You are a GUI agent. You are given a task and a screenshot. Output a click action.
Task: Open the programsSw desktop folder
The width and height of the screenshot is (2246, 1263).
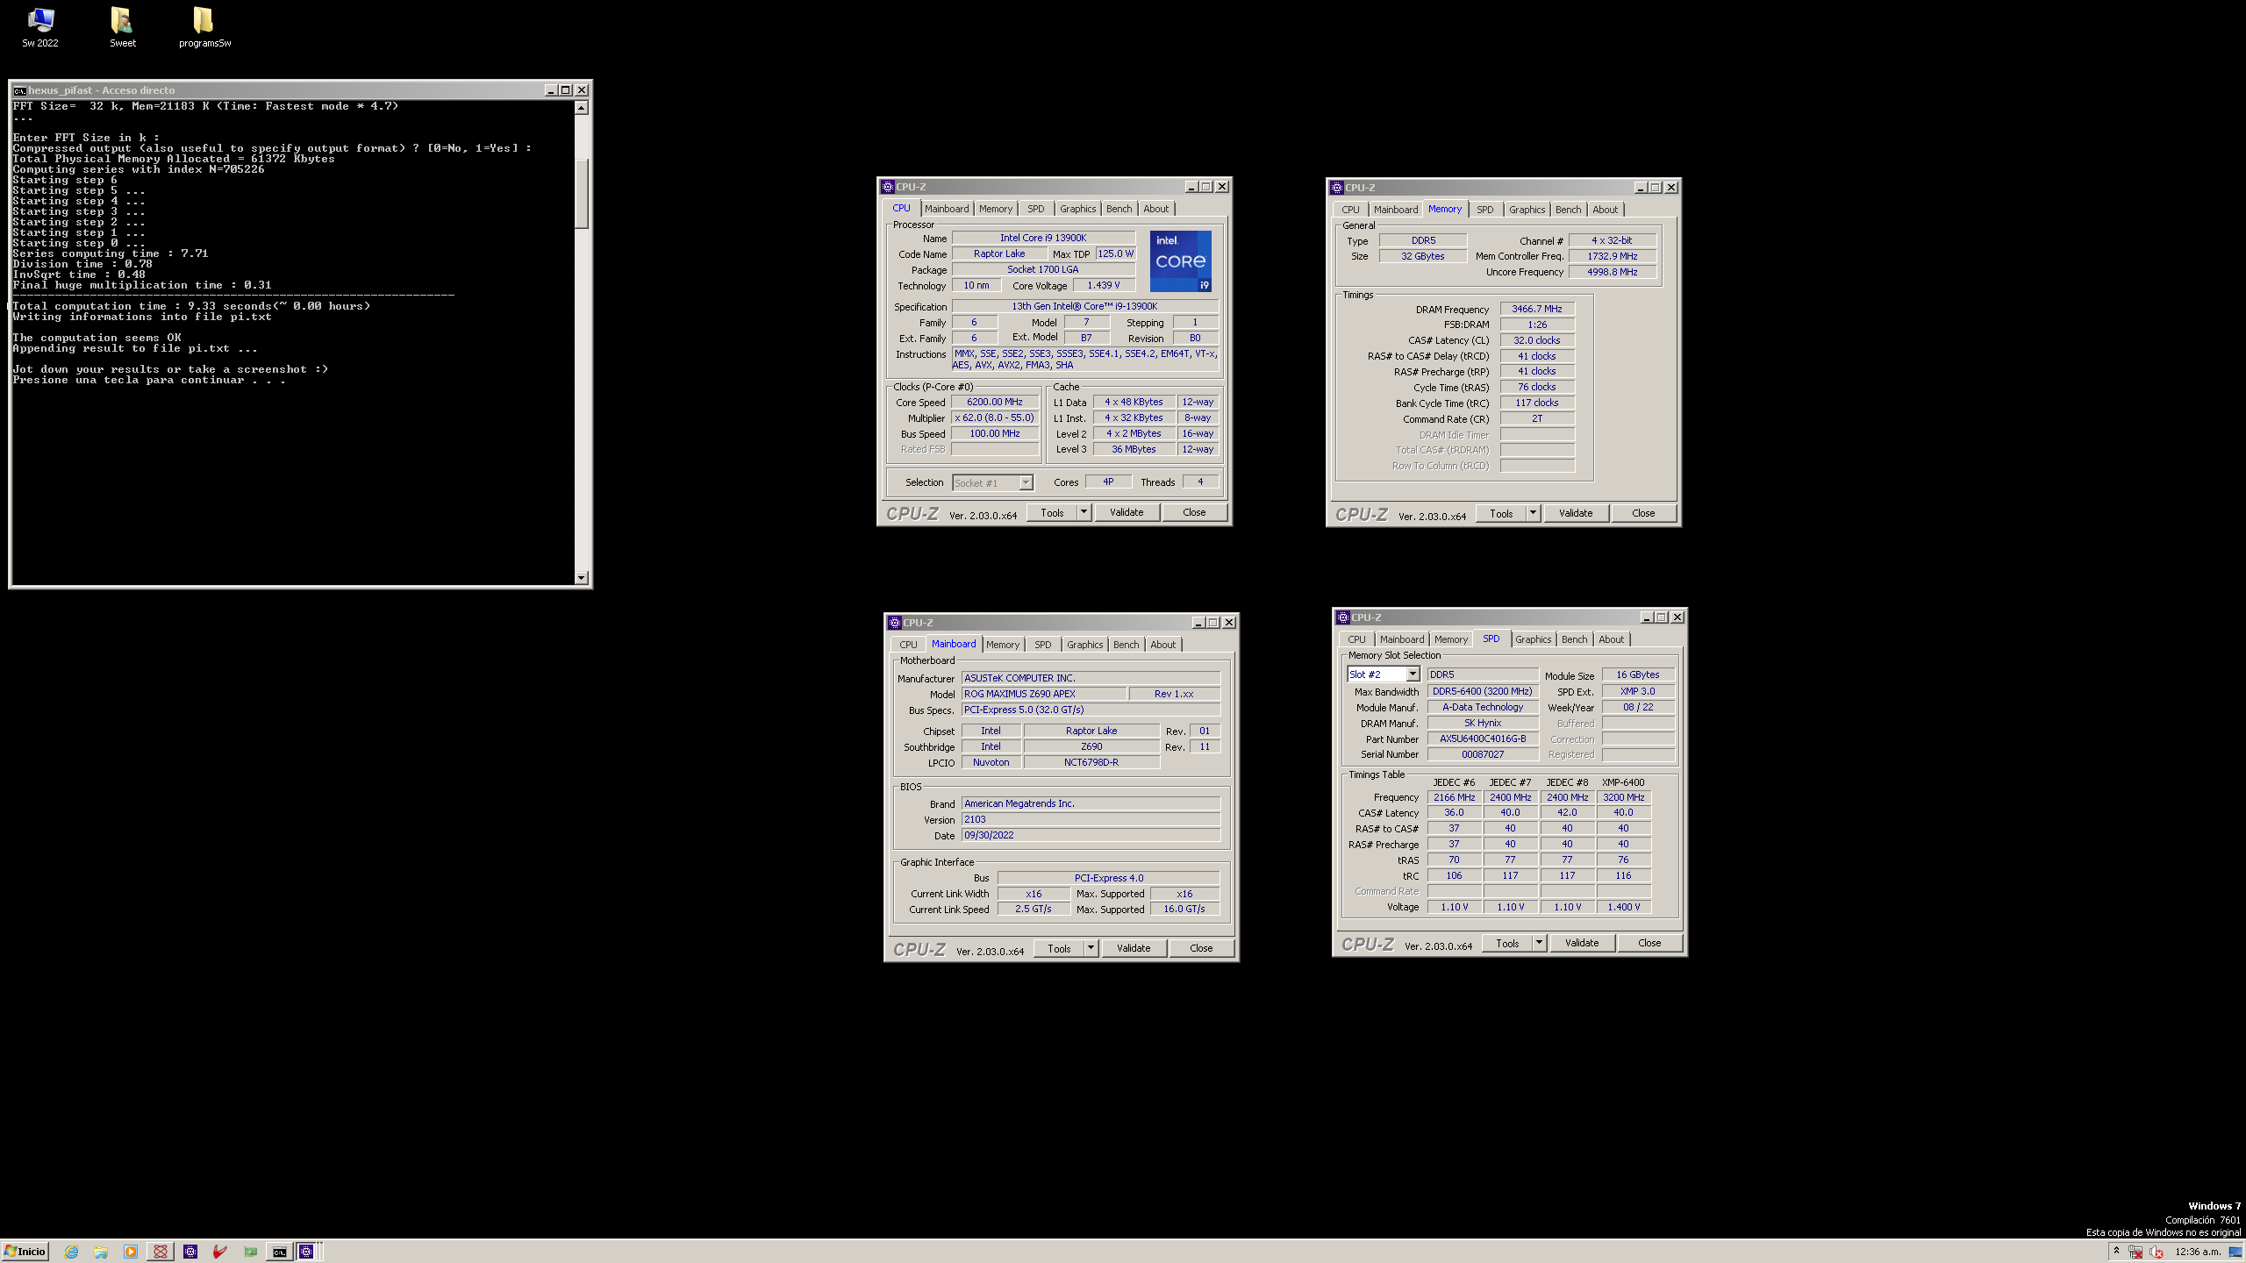click(x=204, y=26)
